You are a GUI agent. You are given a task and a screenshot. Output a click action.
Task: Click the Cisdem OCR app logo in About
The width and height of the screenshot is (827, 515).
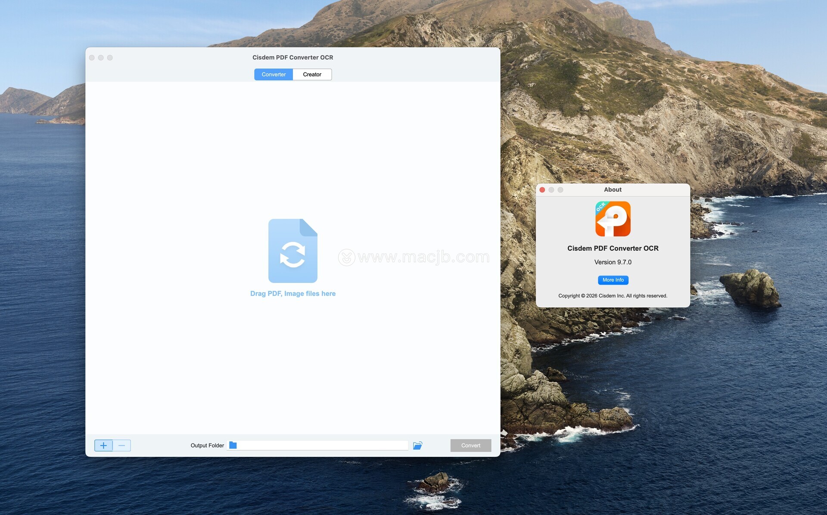pos(612,219)
